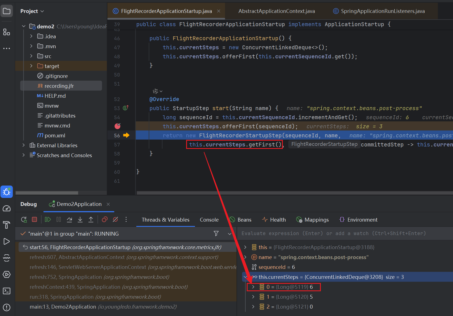Expand Scratches and Consoles node
Image resolution: width=453 pixels, height=316 pixels.
(24, 155)
